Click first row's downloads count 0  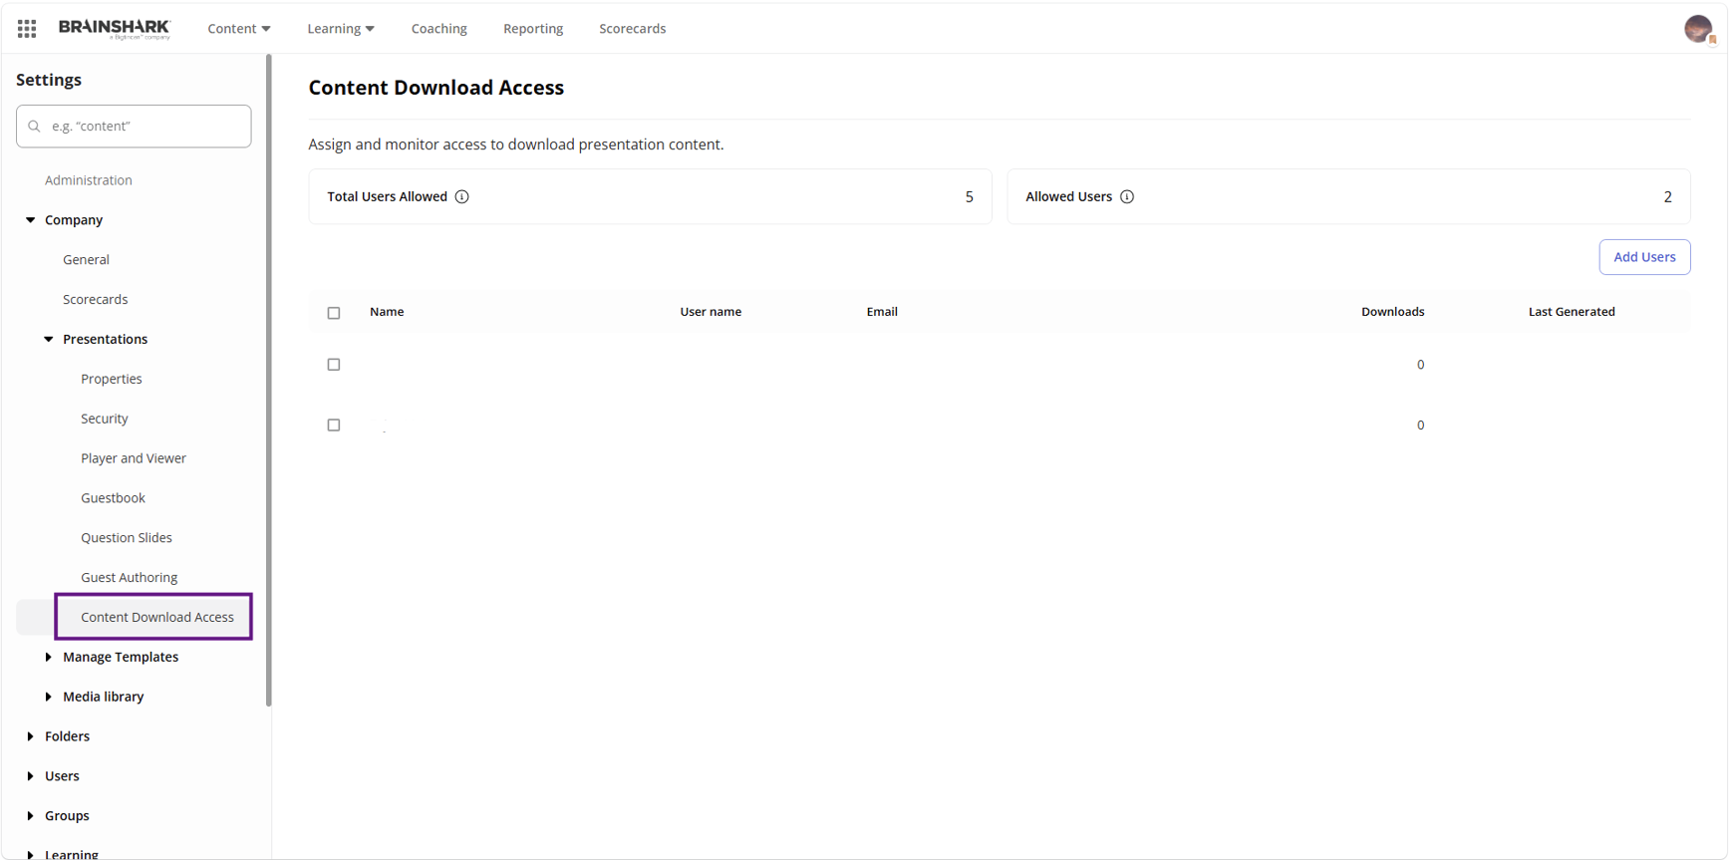coord(1420,365)
